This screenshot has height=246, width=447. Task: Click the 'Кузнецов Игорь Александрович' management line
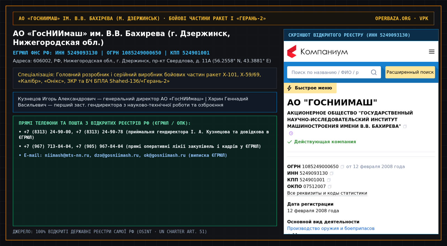[x=133, y=102]
